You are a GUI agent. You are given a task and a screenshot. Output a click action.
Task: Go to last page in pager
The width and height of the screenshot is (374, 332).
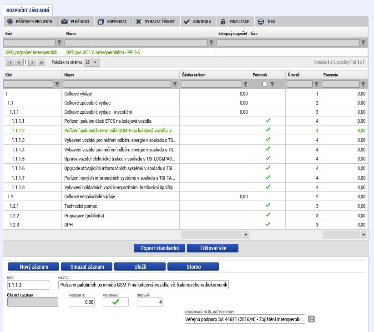[41, 62]
